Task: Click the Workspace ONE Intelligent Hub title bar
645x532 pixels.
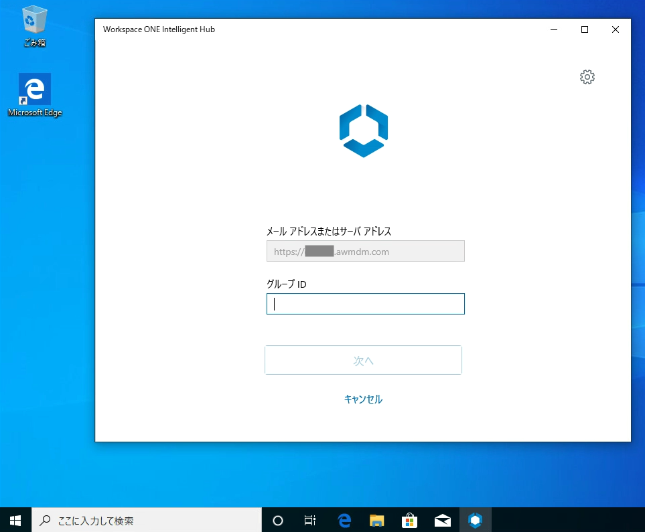Action: click(x=268, y=29)
